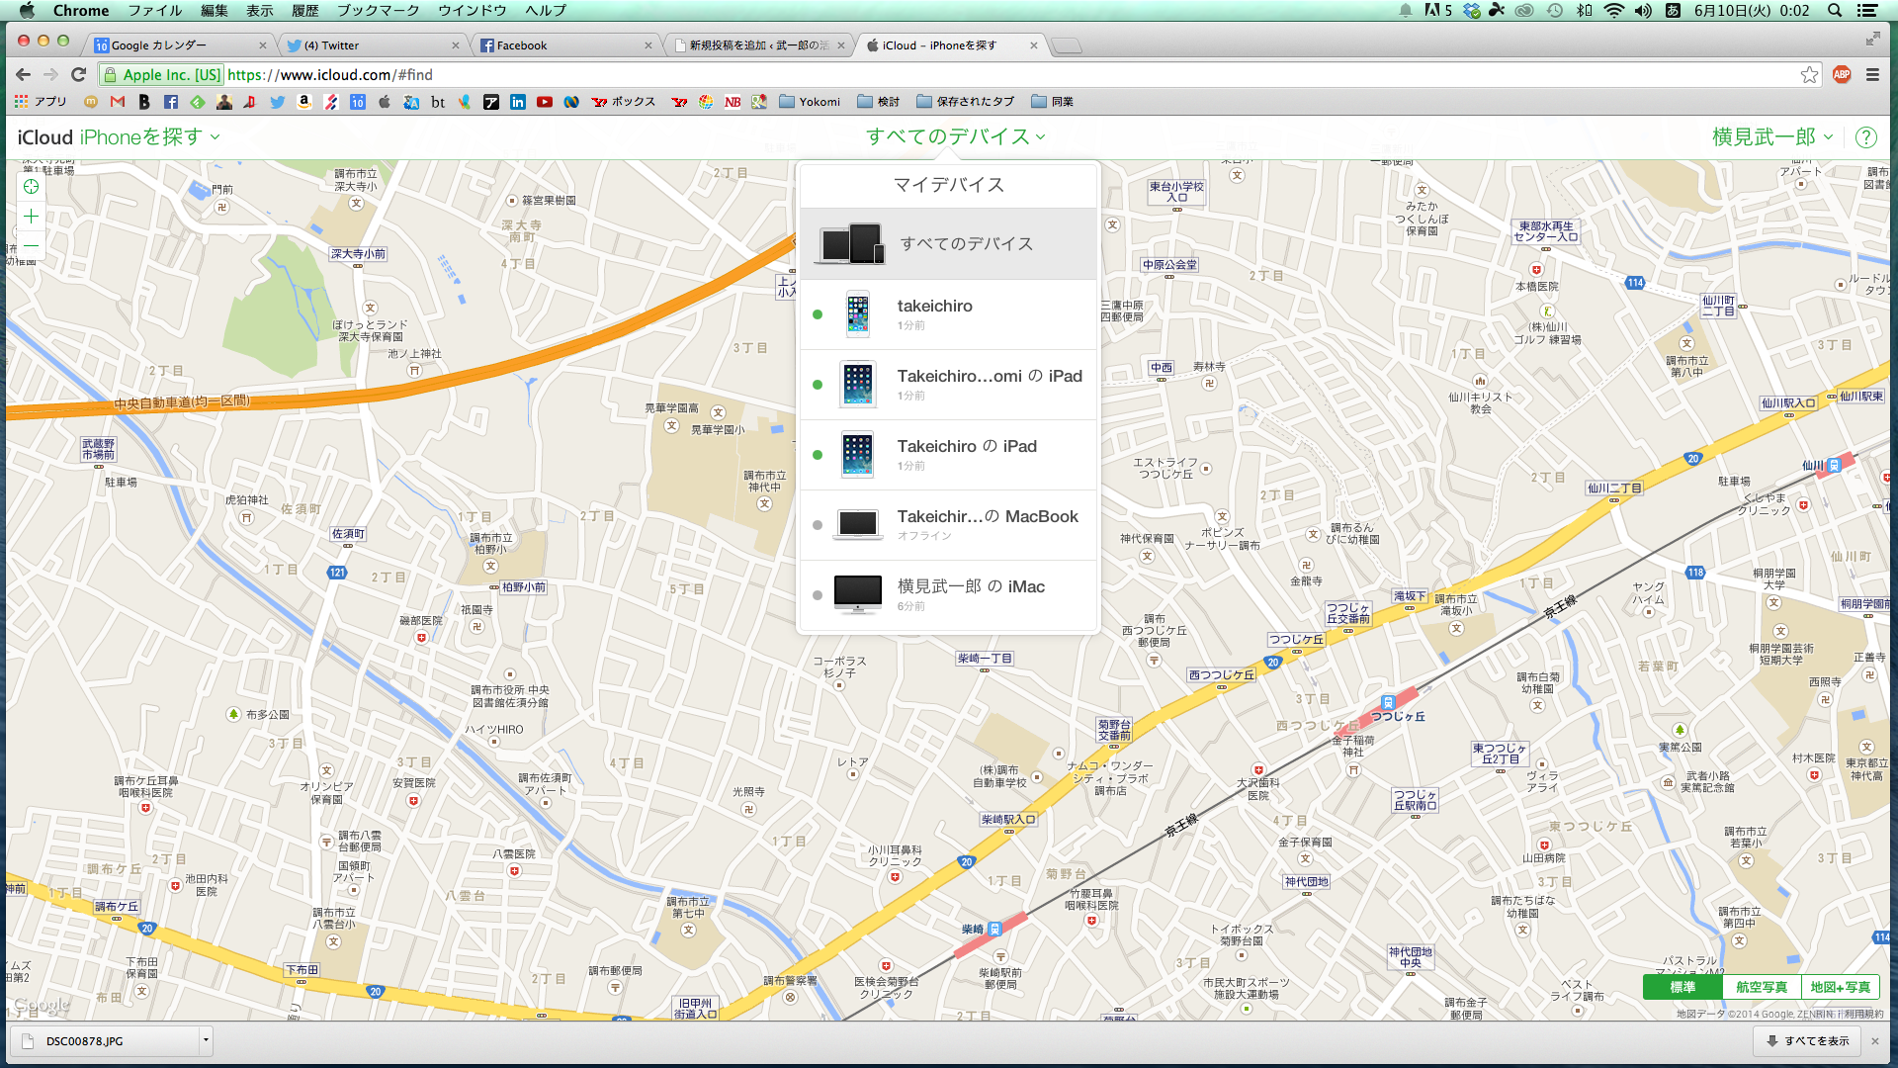Screen dimensions: 1898x1068
Task: Select the takeichiro iPhone device
Action: [x=948, y=314]
